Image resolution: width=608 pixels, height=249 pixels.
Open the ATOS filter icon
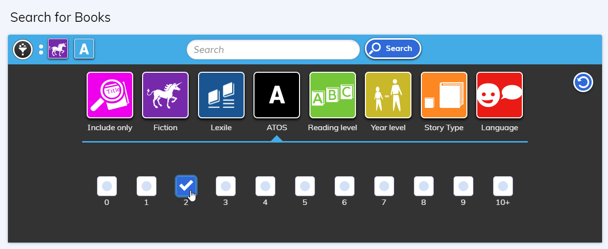pos(277,95)
